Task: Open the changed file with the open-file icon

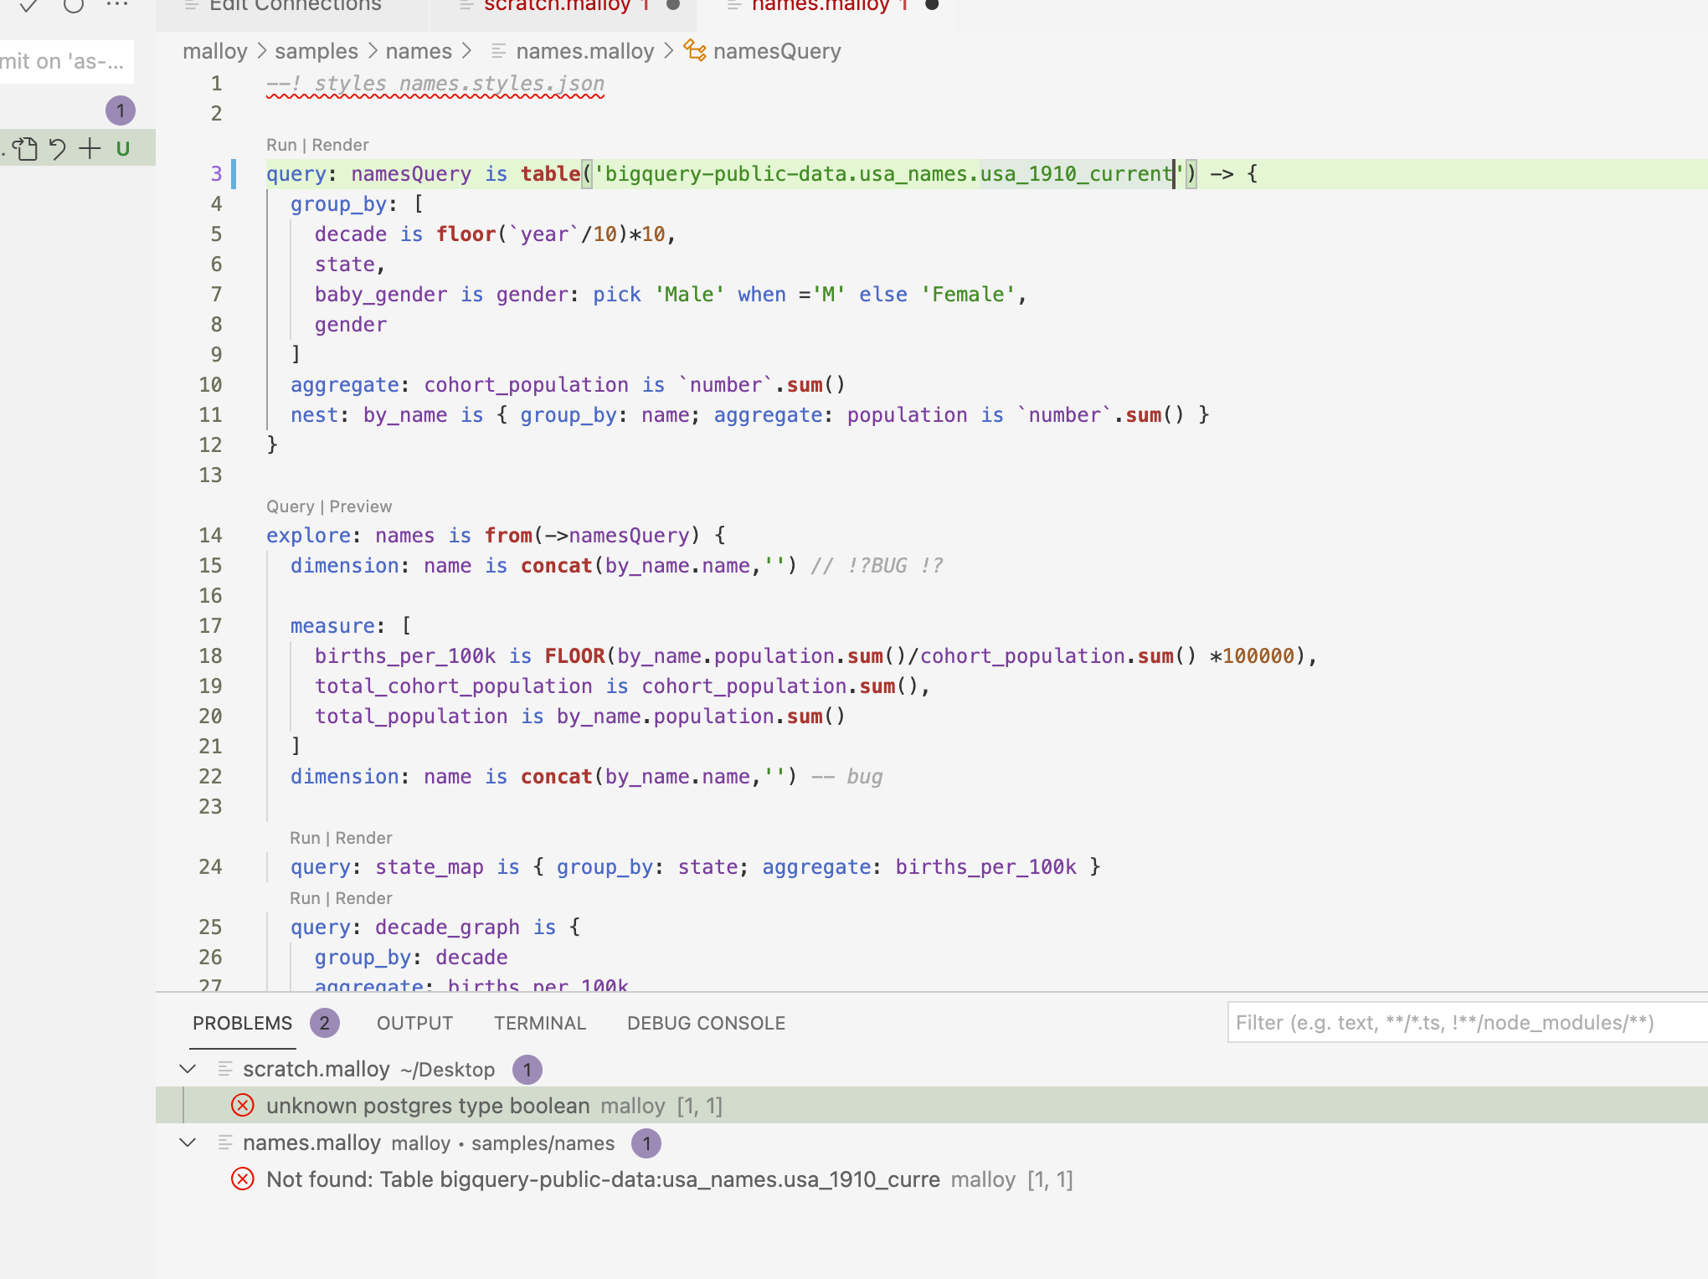Action: pyautogui.click(x=23, y=148)
